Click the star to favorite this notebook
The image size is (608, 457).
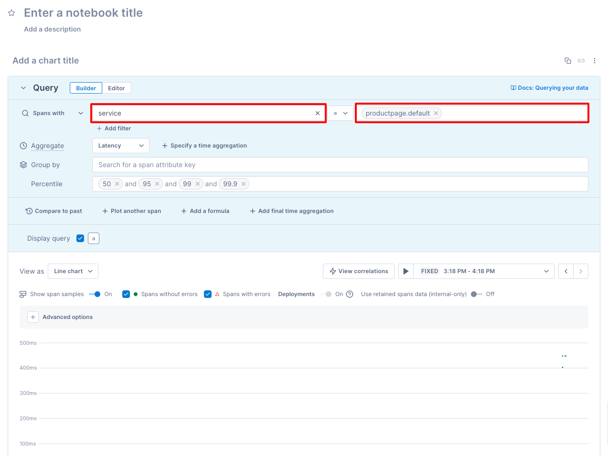click(11, 13)
